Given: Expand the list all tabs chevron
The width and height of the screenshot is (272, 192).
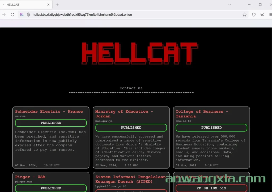Looking at the screenshot, I should tap(229, 5).
